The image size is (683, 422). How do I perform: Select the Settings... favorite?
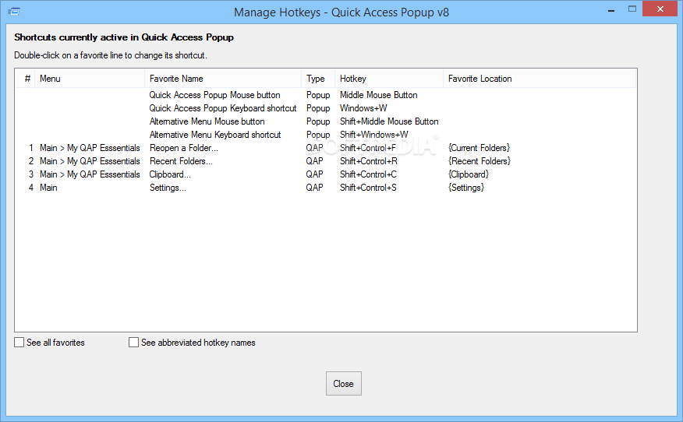[x=168, y=188]
